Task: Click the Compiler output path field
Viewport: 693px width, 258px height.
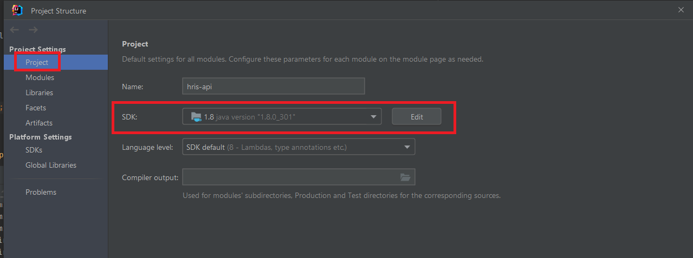Action: tap(290, 177)
